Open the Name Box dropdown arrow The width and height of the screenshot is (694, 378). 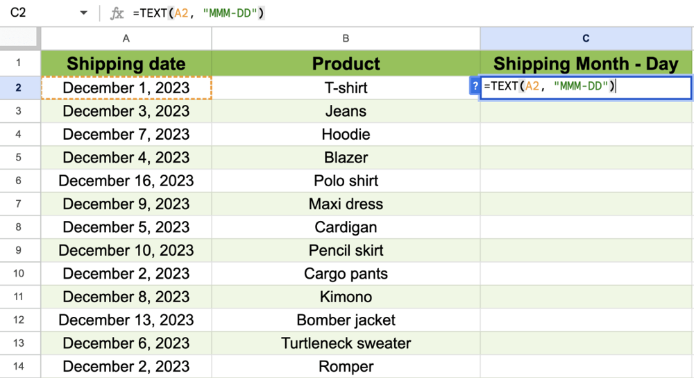84,13
